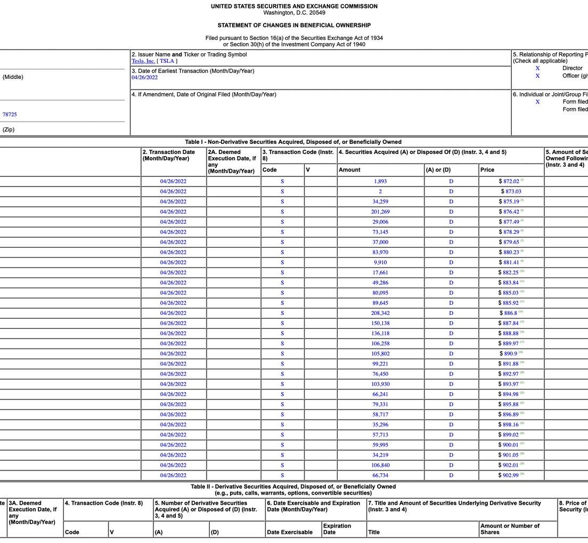588x543 pixels.
Task: Select the amount 2 in the second row
Action: (x=380, y=191)
